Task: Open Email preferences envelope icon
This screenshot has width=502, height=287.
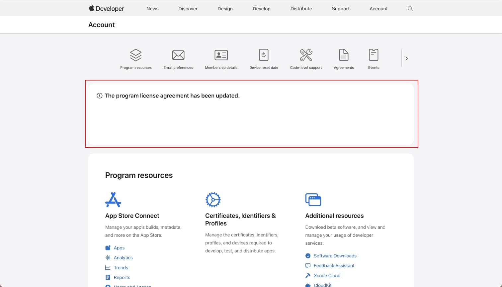Action: coord(178,55)
